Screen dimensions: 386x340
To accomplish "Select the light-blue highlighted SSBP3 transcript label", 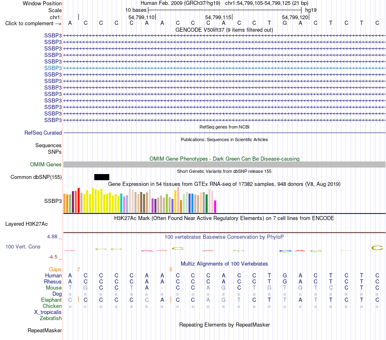I will point(53,68).
